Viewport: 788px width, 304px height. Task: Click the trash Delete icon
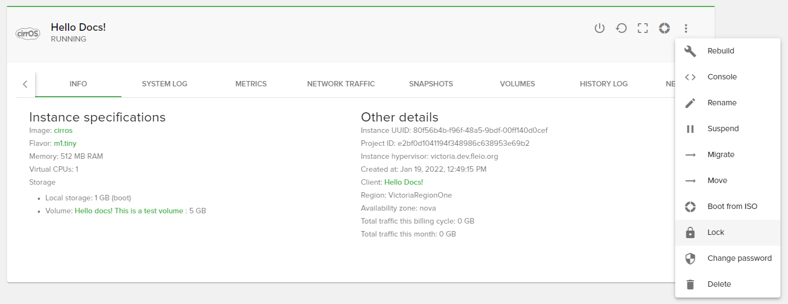coord(690,285)
